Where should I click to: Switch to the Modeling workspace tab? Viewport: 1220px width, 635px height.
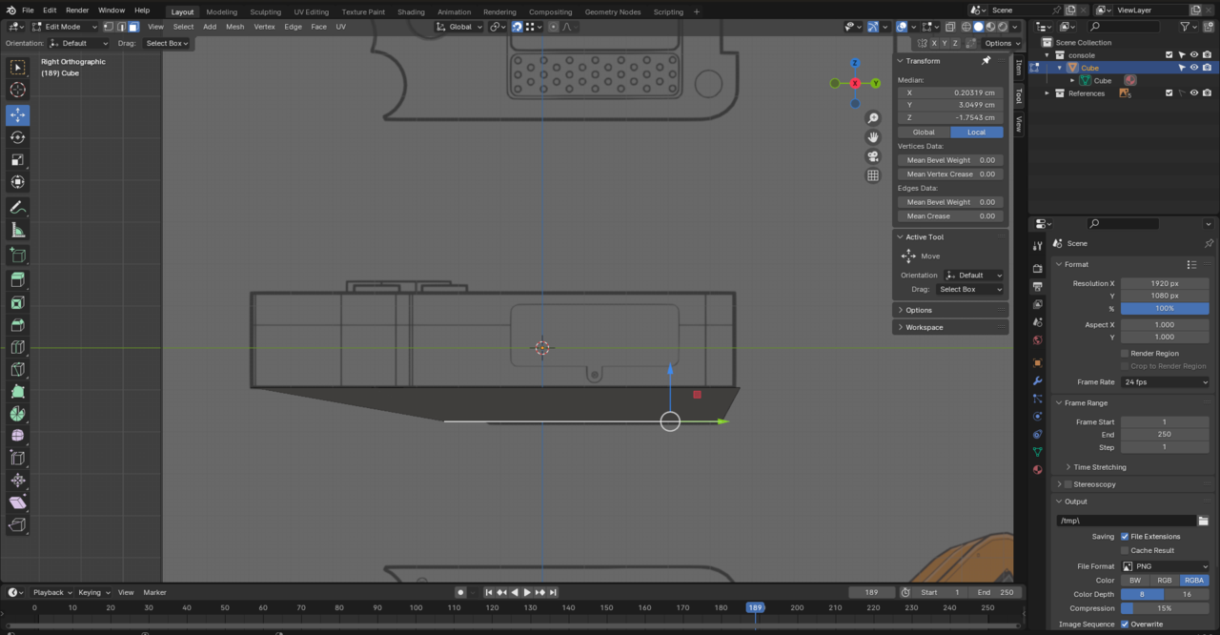tap(221, 12)
